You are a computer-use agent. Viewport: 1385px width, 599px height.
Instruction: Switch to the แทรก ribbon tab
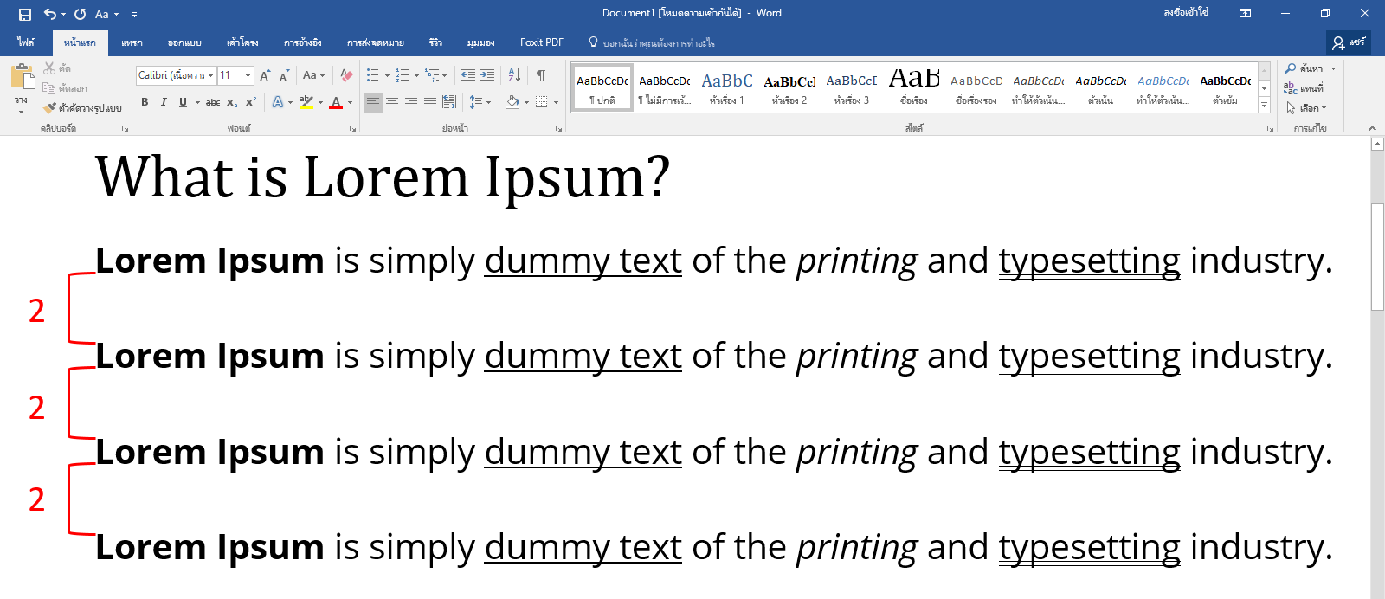pyautogui.click(x=132, y=42)
